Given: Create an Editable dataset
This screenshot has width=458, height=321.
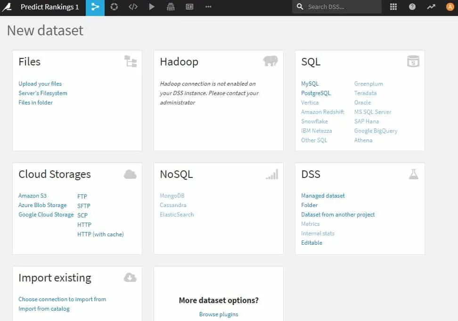Looking at the screenshot, I should point(311,243).
